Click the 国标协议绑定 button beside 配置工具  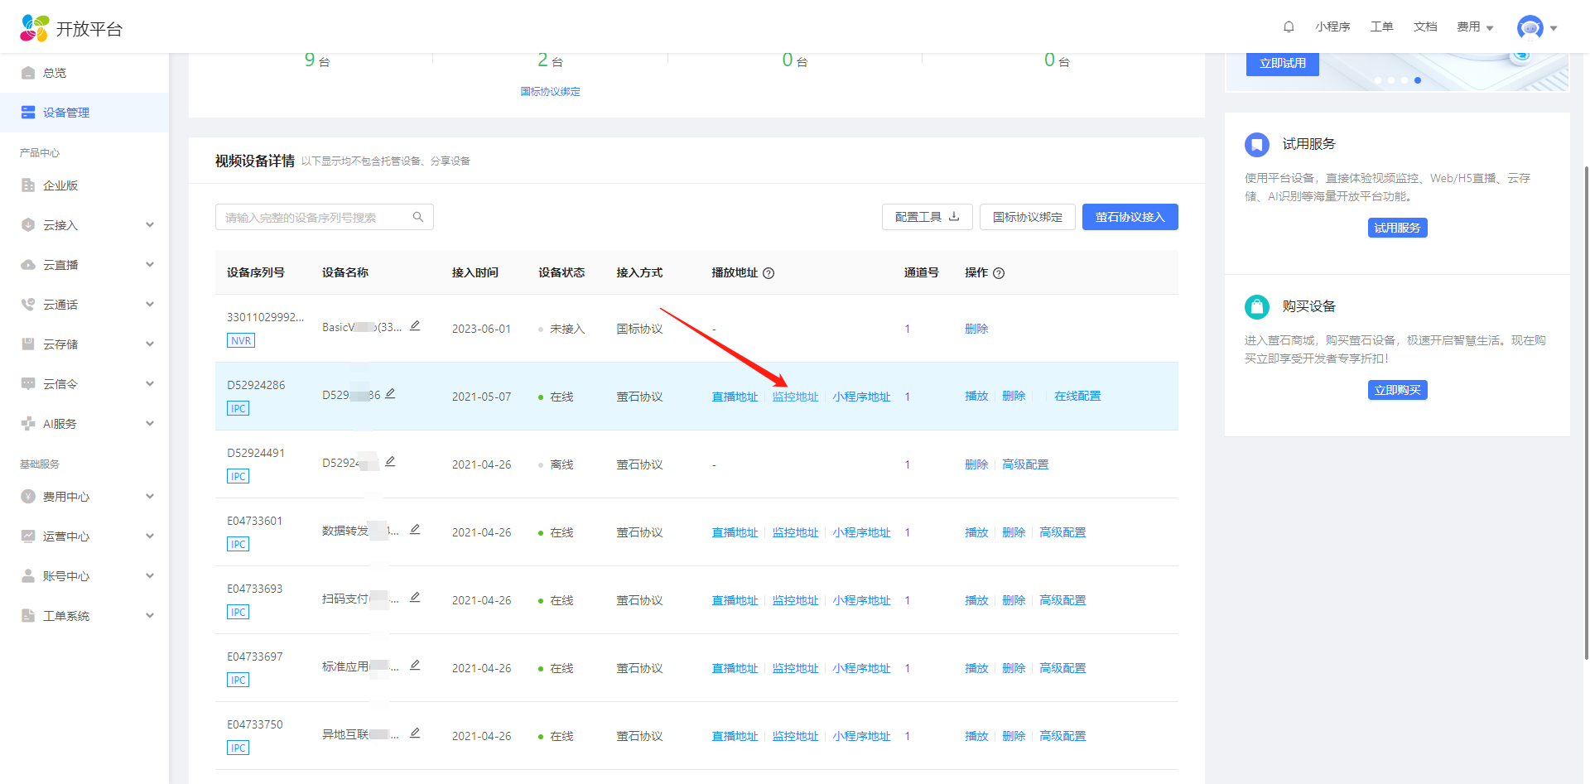pyautogui.click(x=1027, y=217)
